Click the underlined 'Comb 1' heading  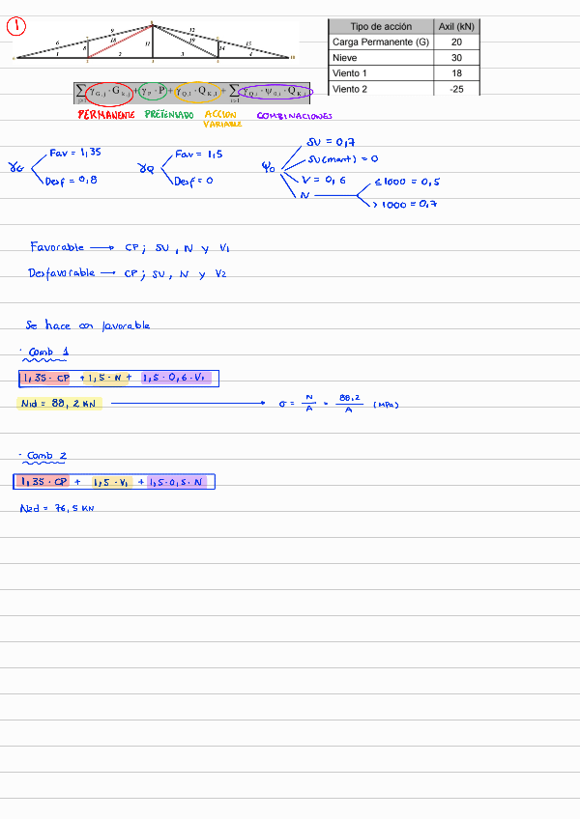pyautogui.click(x=46, y=353)
